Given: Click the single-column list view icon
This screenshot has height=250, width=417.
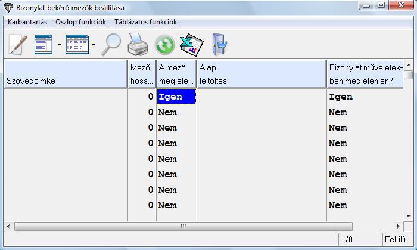Looking at the screenshot, I should click(43, 45).
